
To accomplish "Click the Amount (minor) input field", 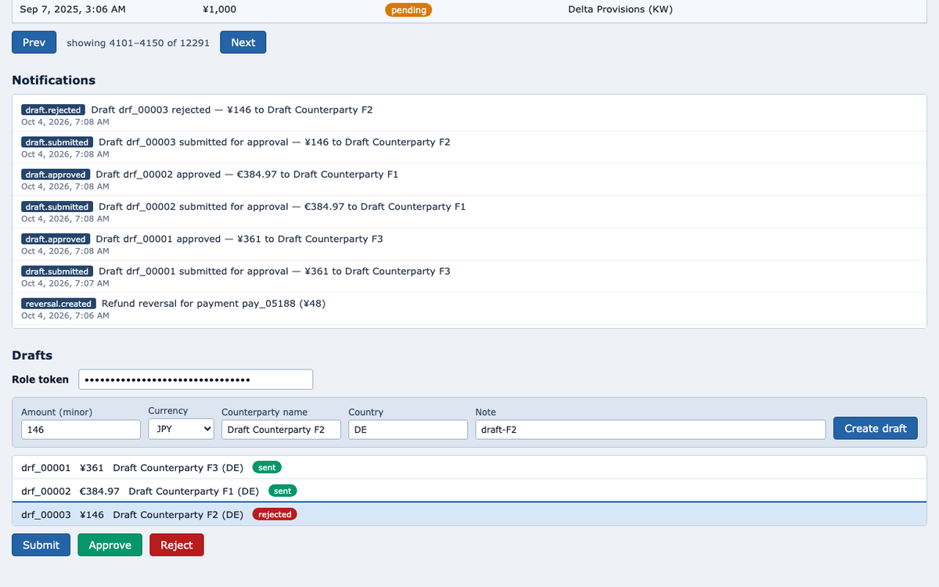I will (x=81, y=429).
